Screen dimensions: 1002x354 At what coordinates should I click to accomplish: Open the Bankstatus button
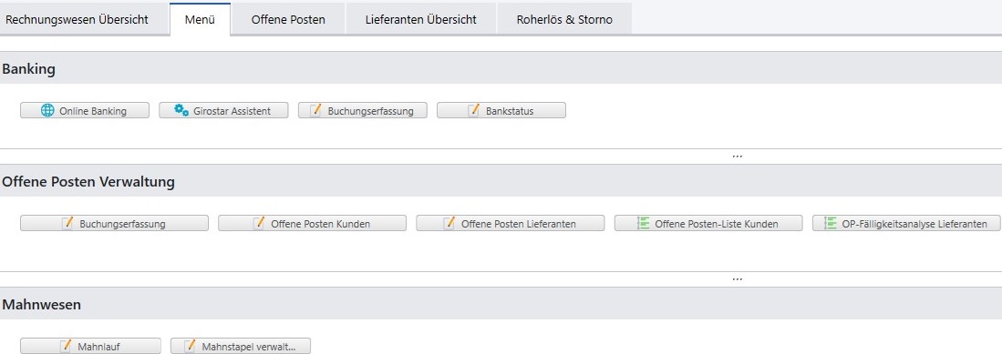501,110
